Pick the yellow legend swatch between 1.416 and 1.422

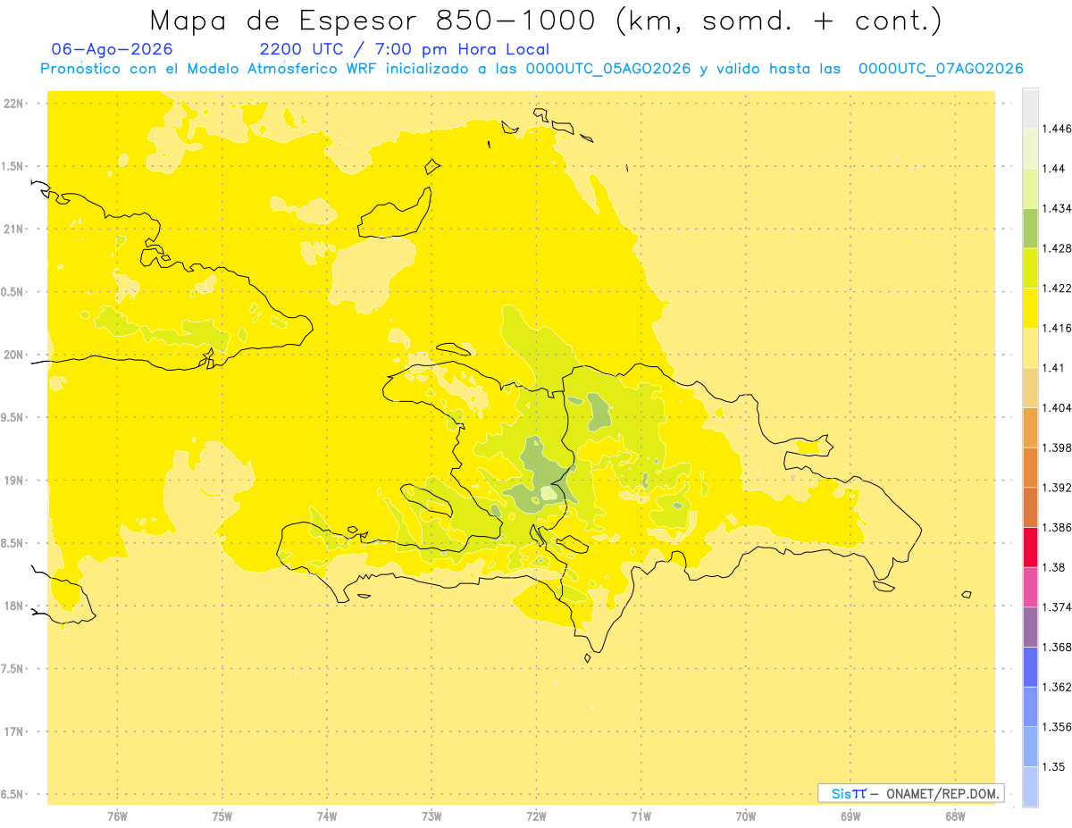tap(1030, 307)
